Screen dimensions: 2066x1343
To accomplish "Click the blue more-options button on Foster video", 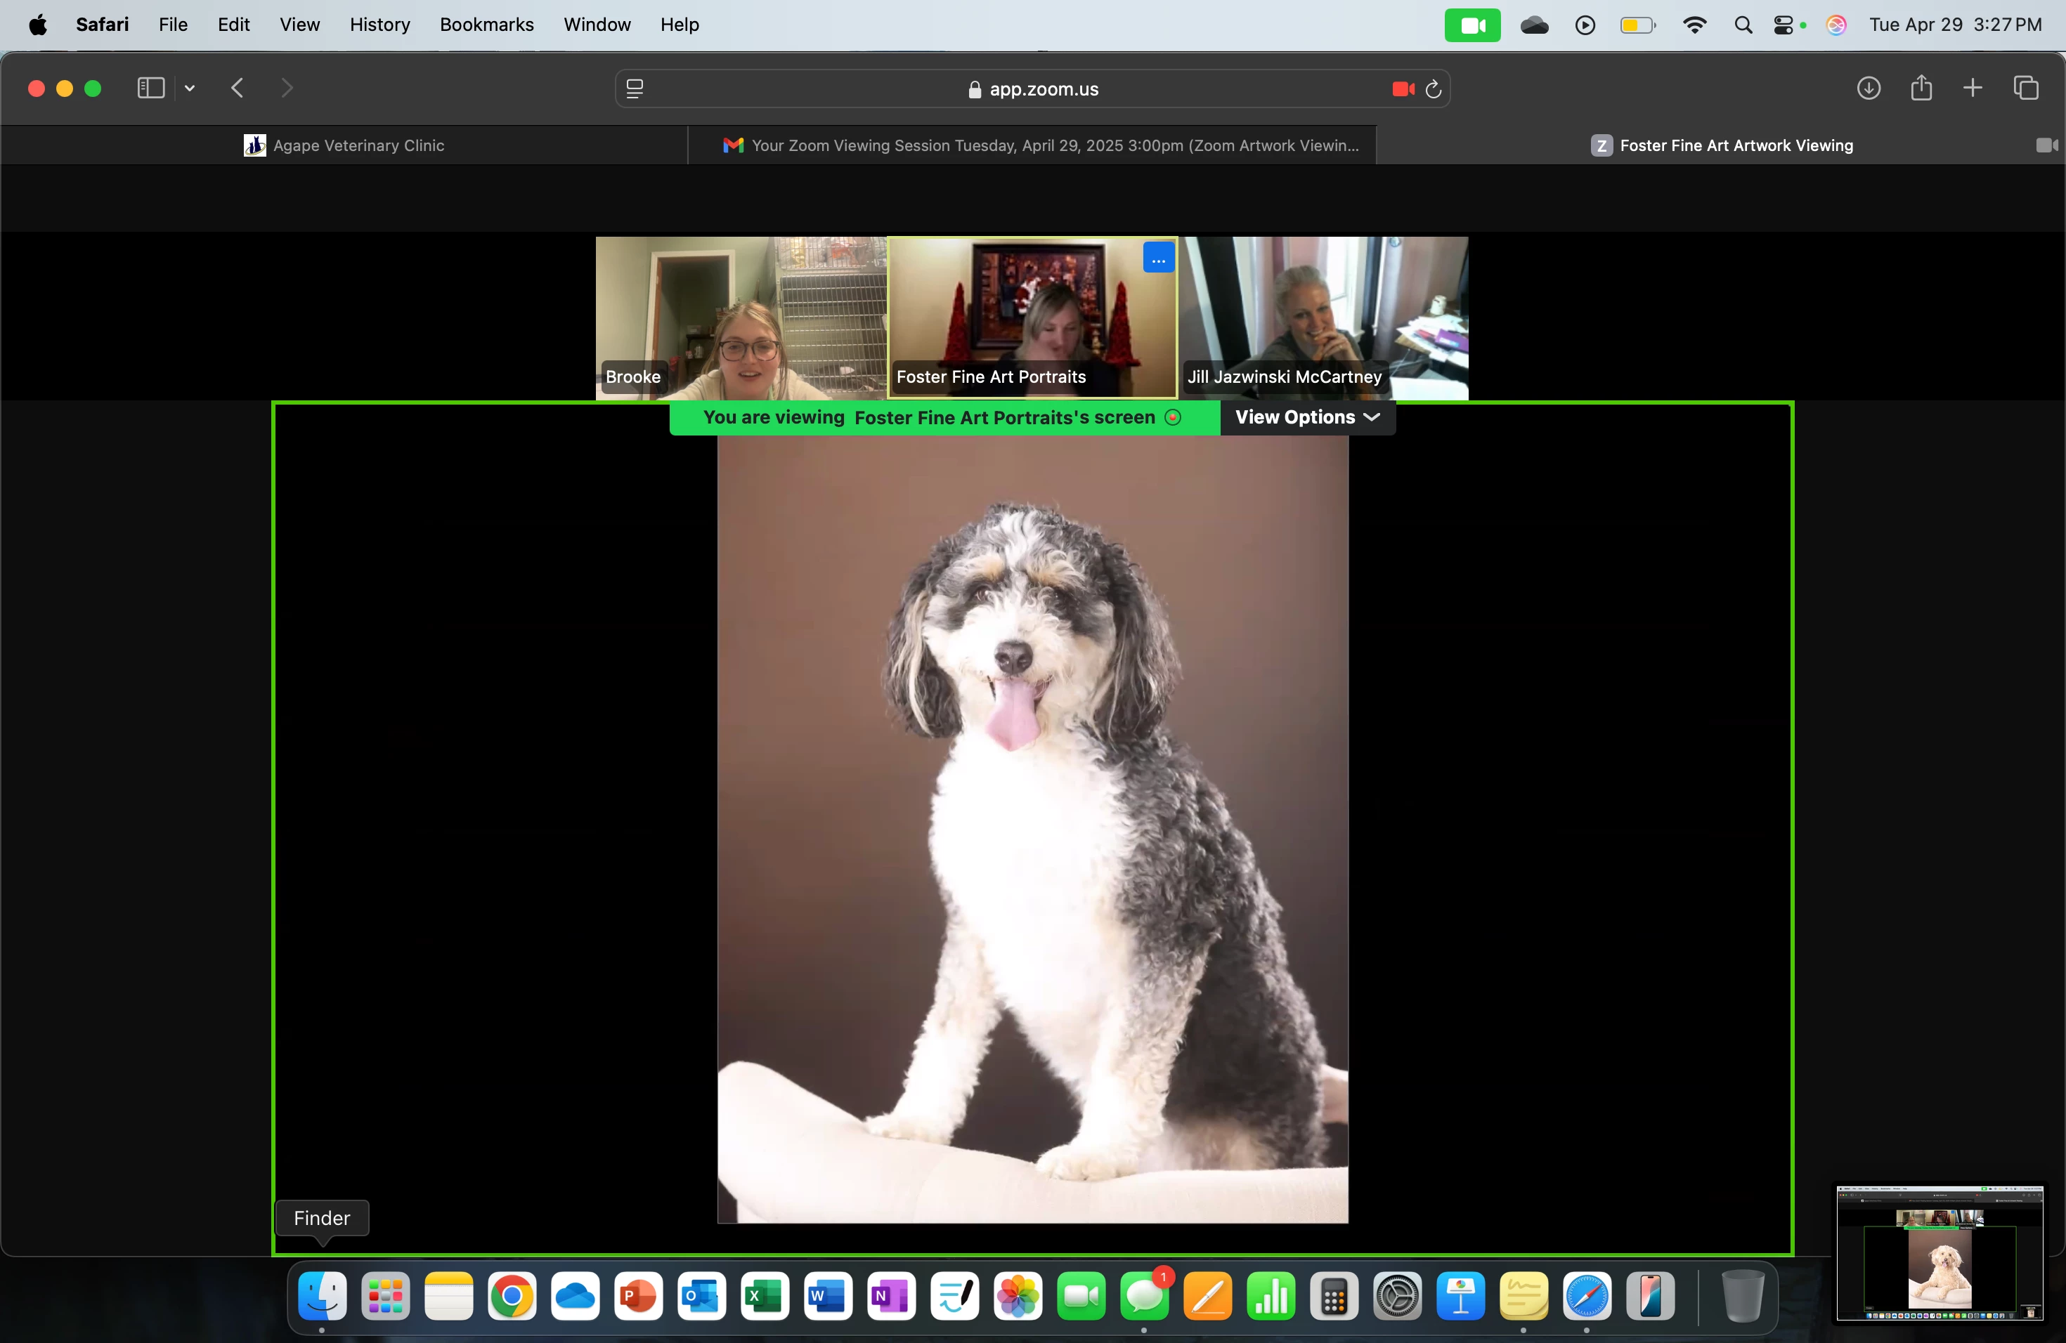I will (1158, 258).
